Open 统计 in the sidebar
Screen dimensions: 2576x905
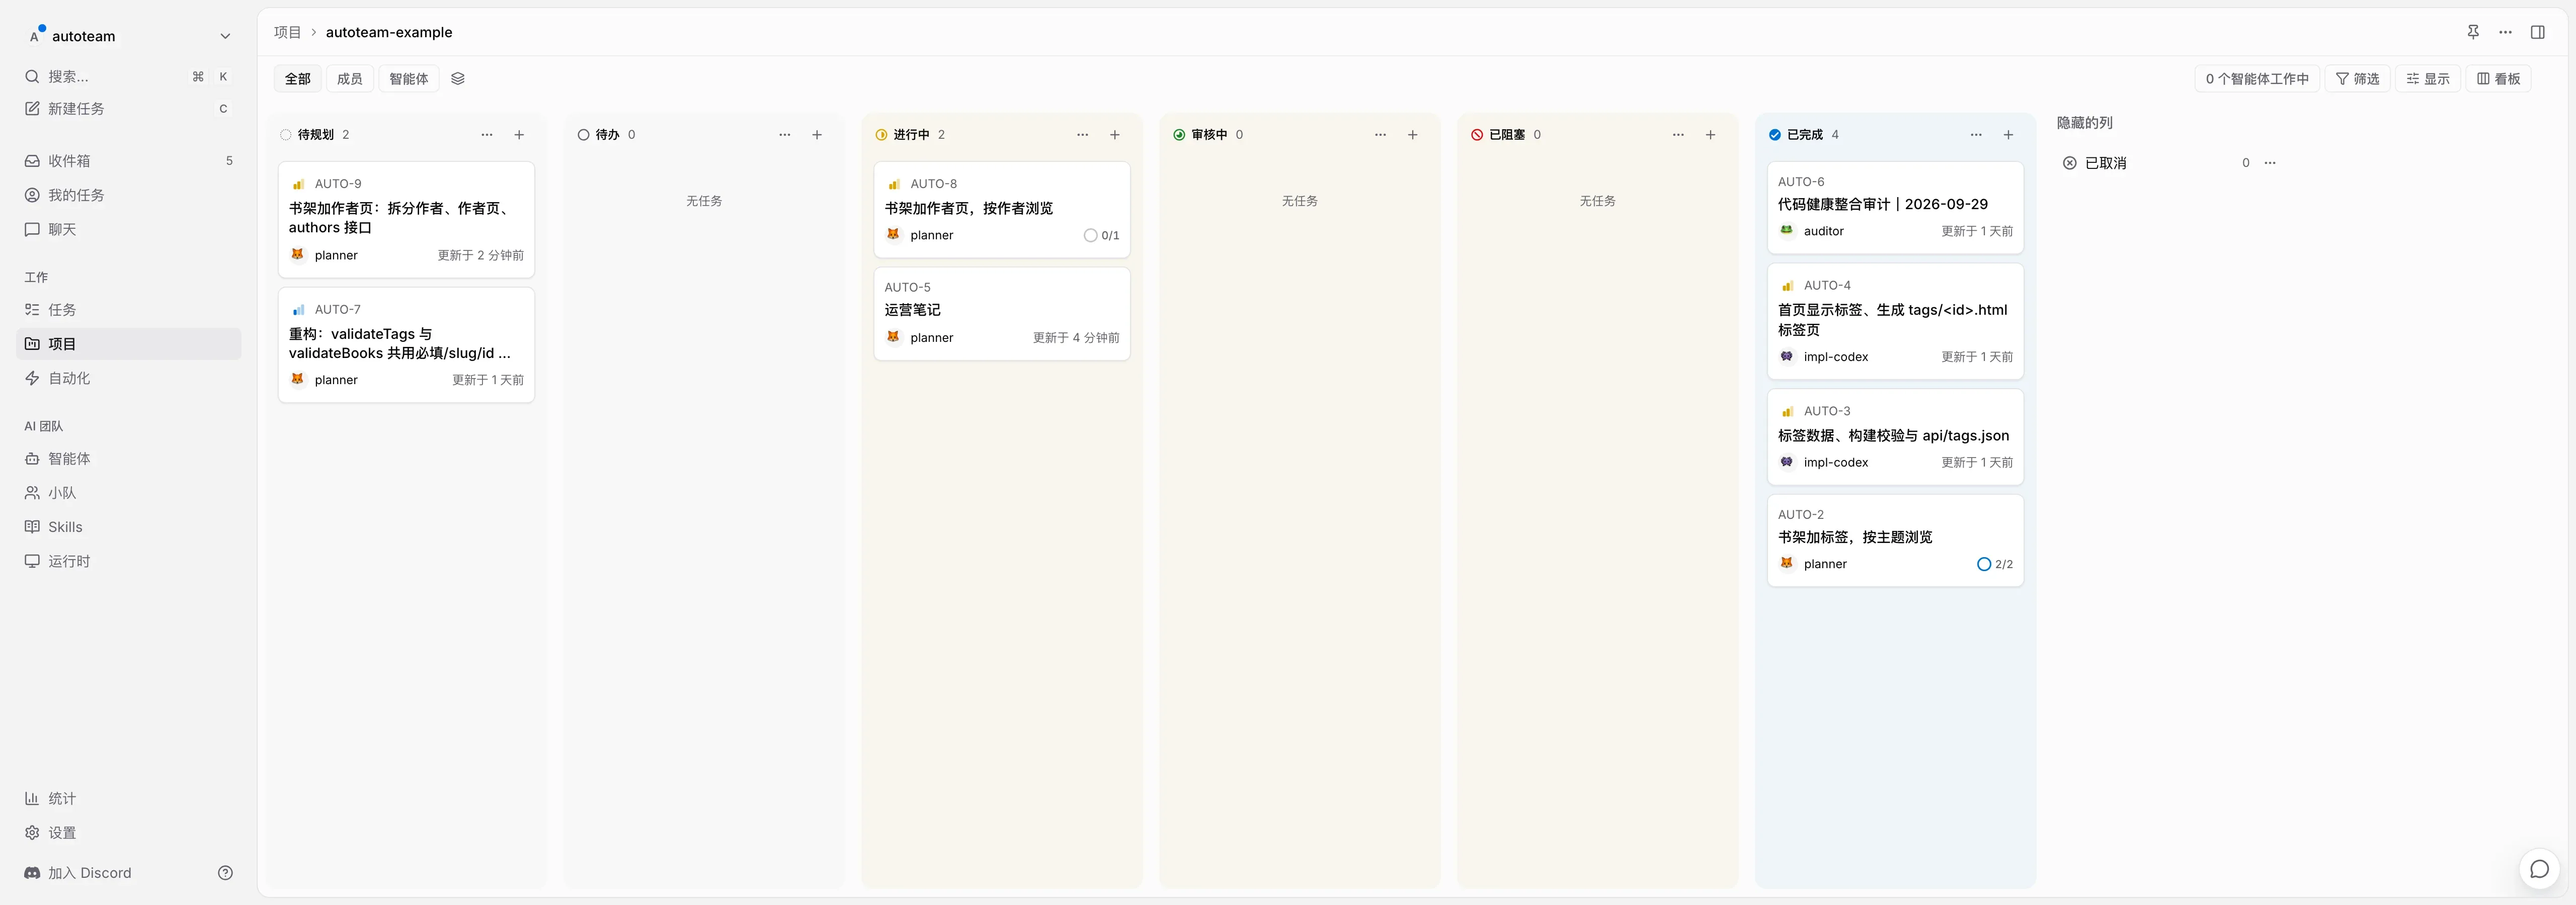pyautogui.click(x=129, y=798)
